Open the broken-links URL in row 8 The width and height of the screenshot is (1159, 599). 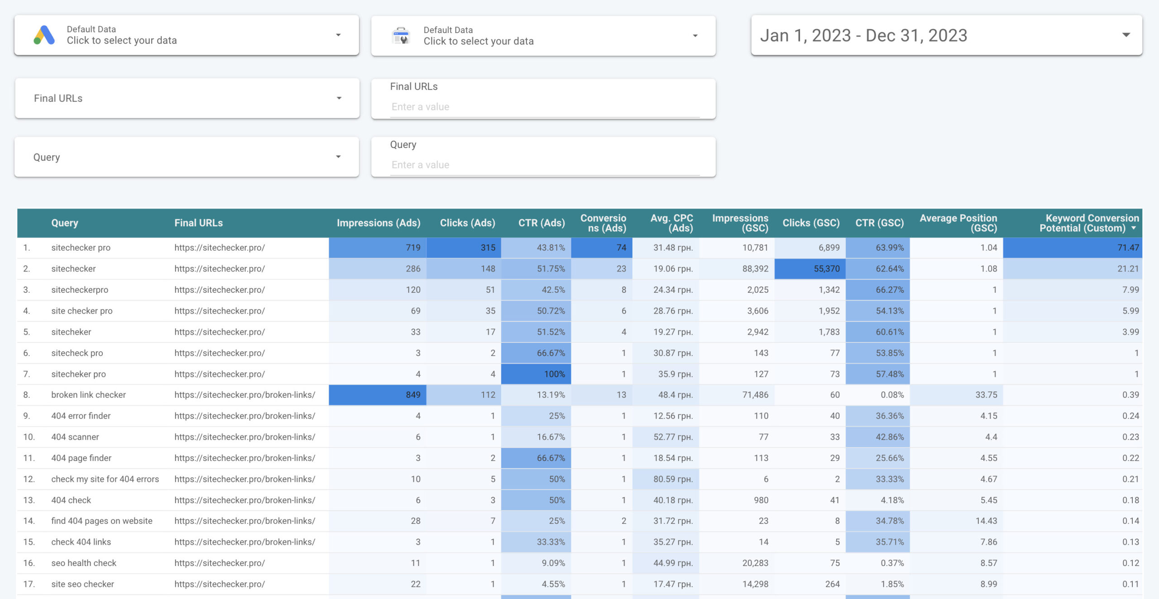point(244,395)
